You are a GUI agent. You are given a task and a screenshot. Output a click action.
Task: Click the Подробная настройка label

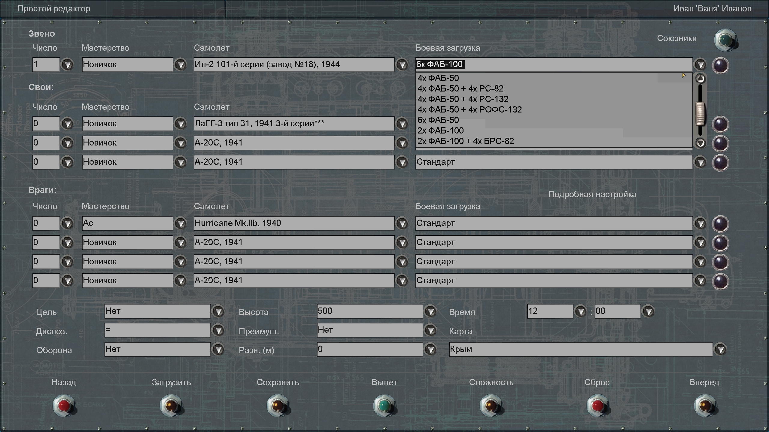click(592, 194)
